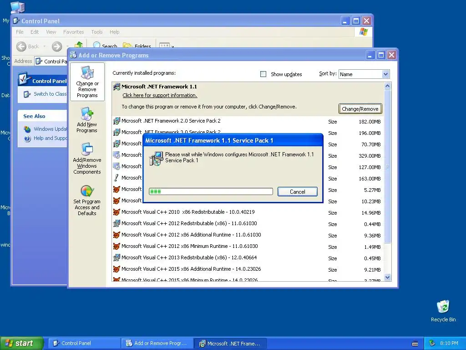The image size is (466, 350).
Task: Select the 14.96MB size value
Action: (x=371, y=213)
